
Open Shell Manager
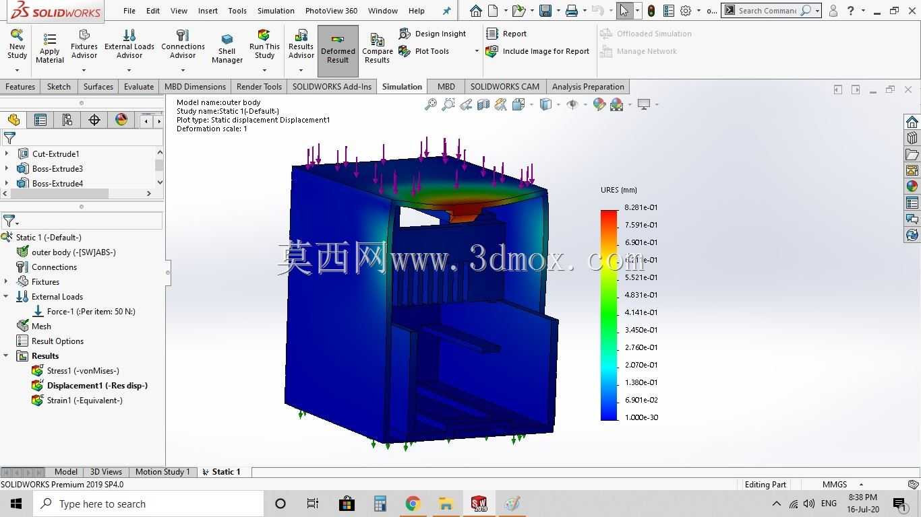227,48
